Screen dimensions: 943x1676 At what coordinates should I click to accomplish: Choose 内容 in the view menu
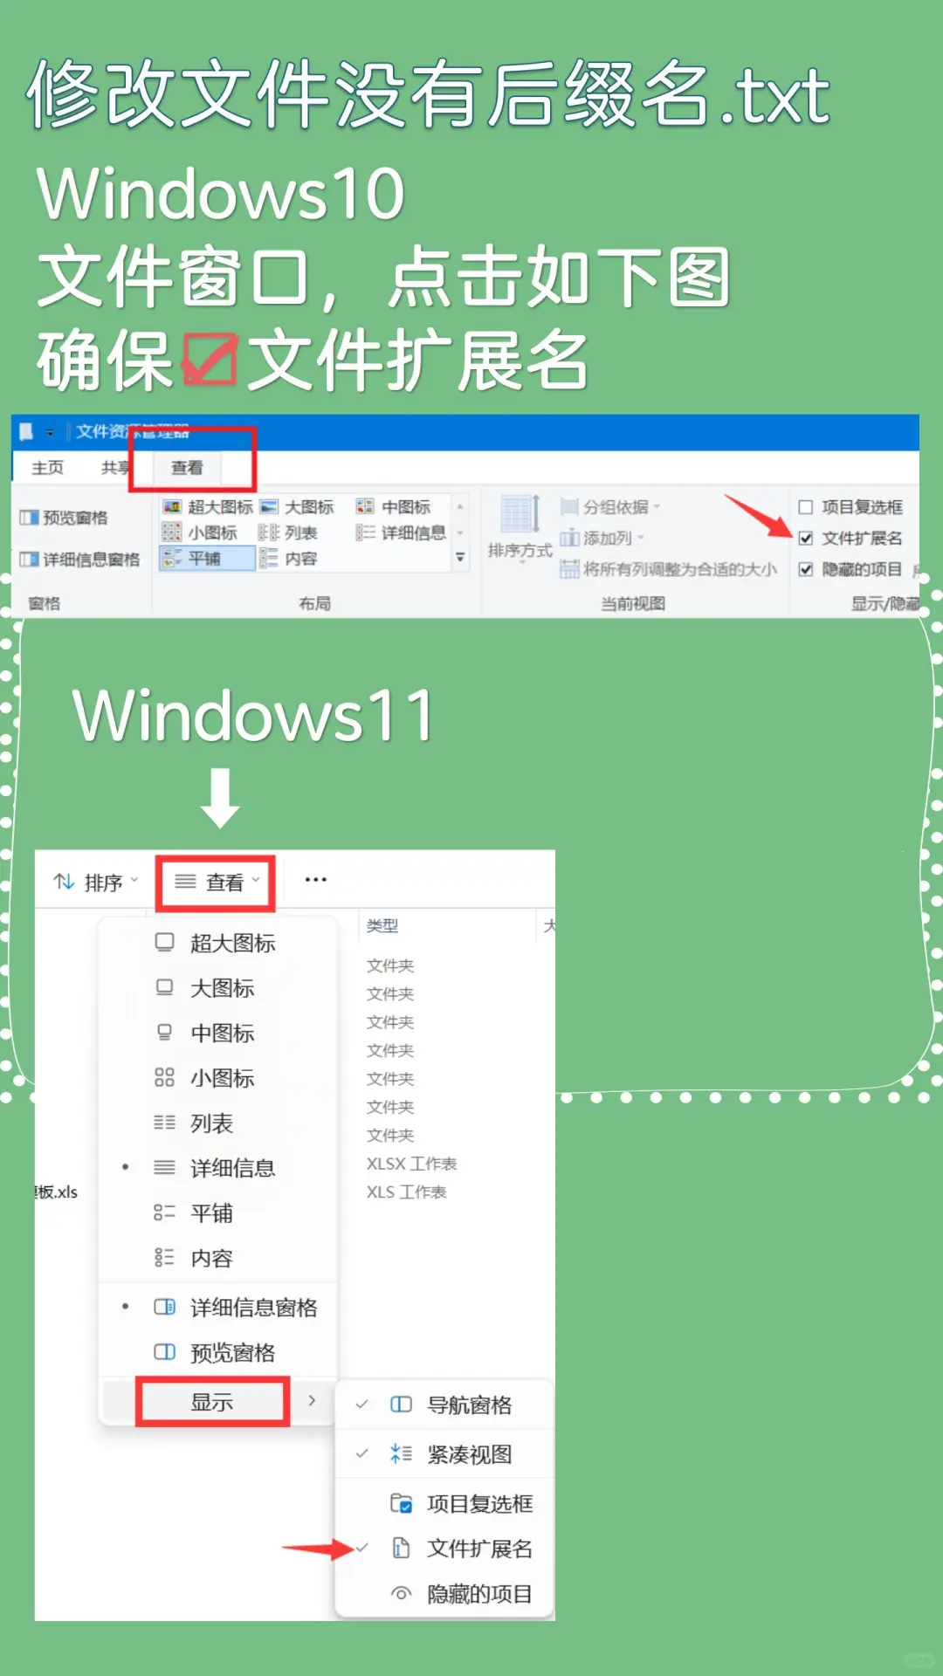pyautogui.click(x=216, y=1258)
